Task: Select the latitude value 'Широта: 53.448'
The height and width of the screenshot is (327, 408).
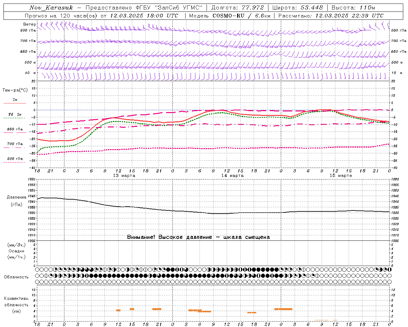Action: point(297,8)
